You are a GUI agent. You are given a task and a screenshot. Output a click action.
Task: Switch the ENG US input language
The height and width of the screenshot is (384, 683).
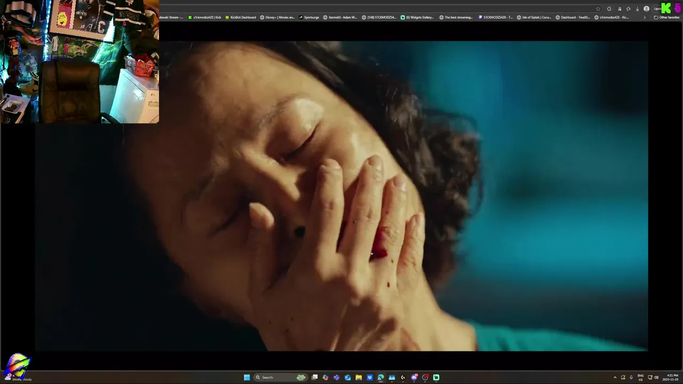point(640,377)
